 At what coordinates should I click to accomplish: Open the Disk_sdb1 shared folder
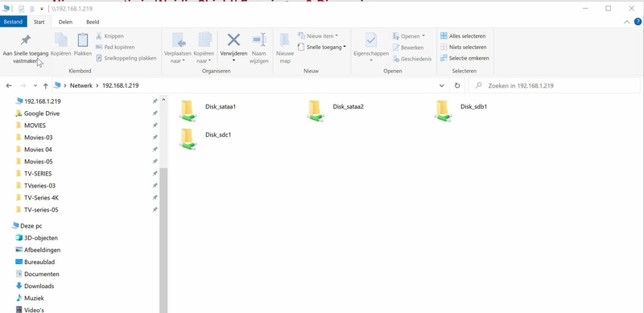click(461, 110)
